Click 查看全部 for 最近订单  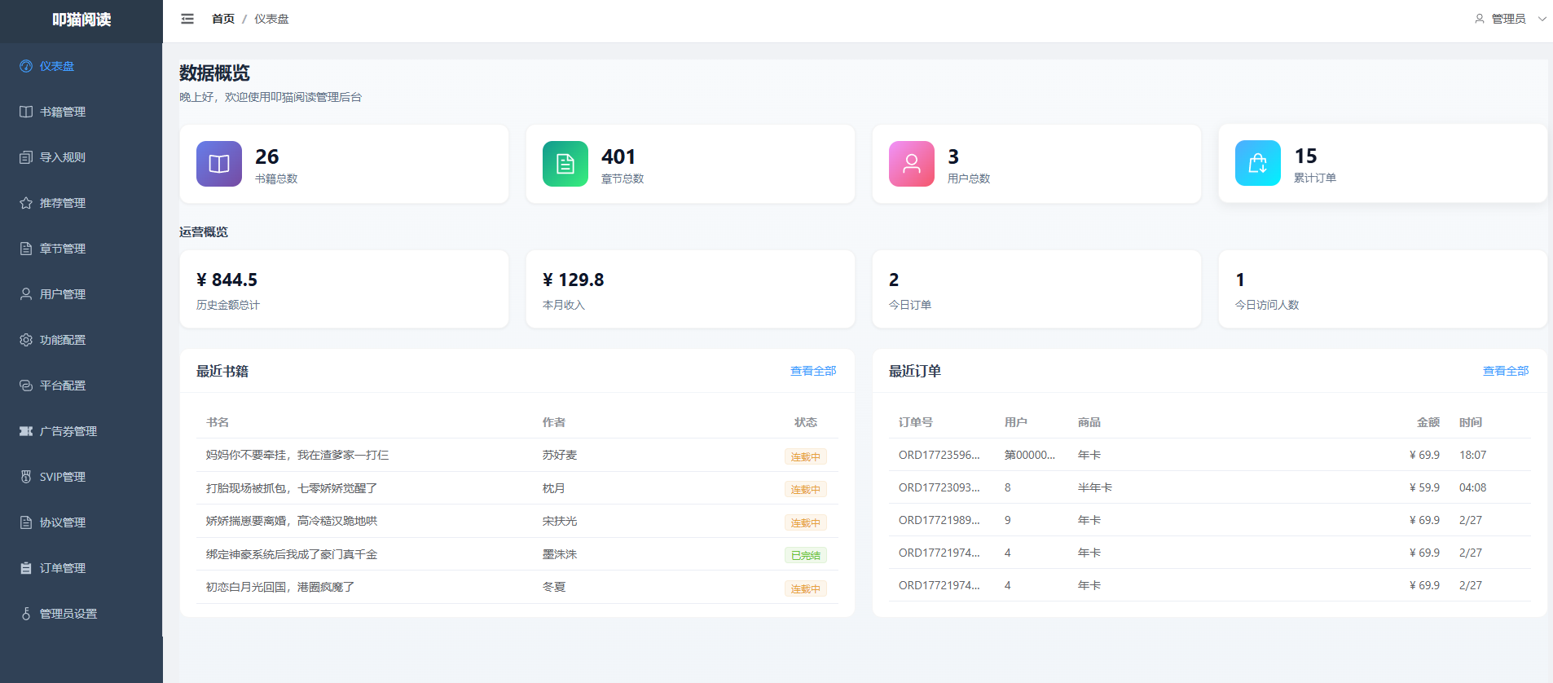pos(1506,371)
